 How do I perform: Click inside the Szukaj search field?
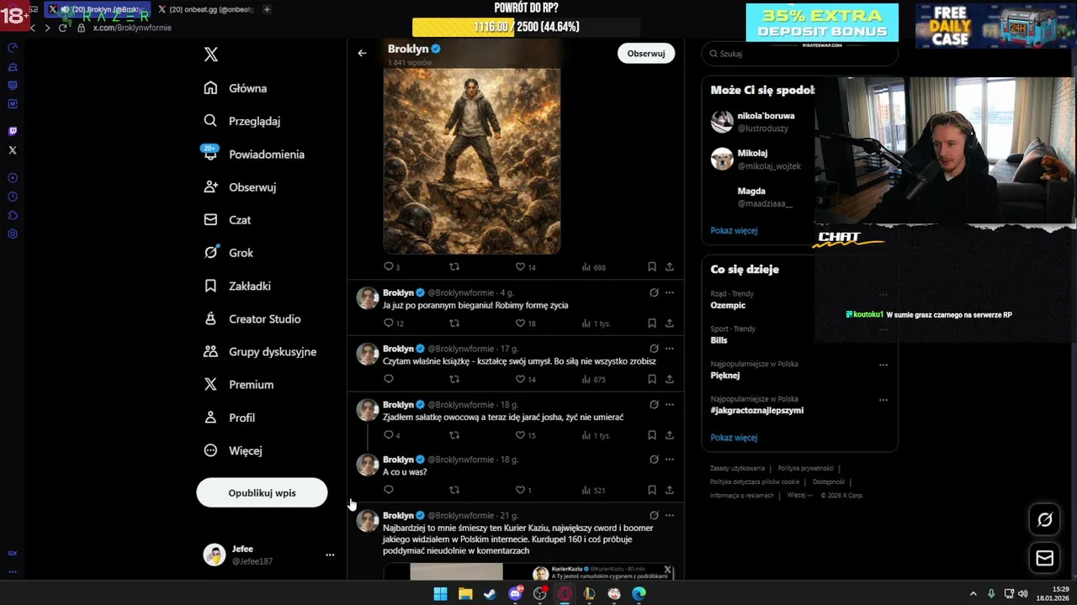pyautogui.click(x=799, y=53)
